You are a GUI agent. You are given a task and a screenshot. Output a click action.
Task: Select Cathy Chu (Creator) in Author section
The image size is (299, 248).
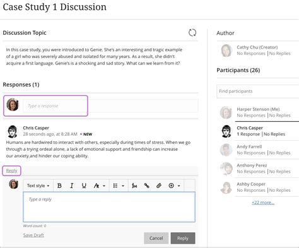tap(257, 47)
